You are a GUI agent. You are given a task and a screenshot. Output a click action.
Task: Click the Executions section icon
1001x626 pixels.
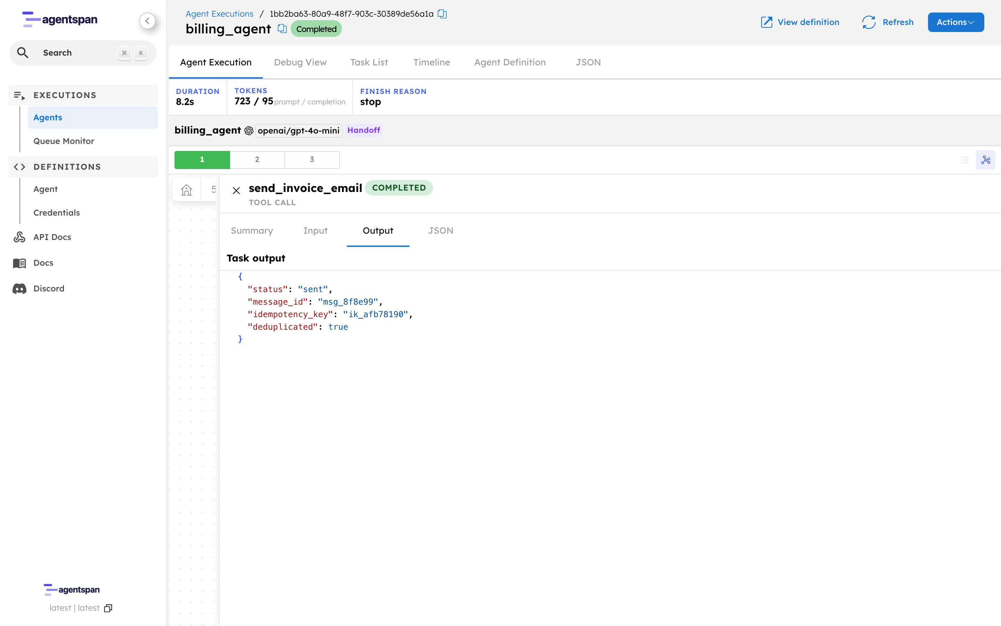(x=19, y=95)
